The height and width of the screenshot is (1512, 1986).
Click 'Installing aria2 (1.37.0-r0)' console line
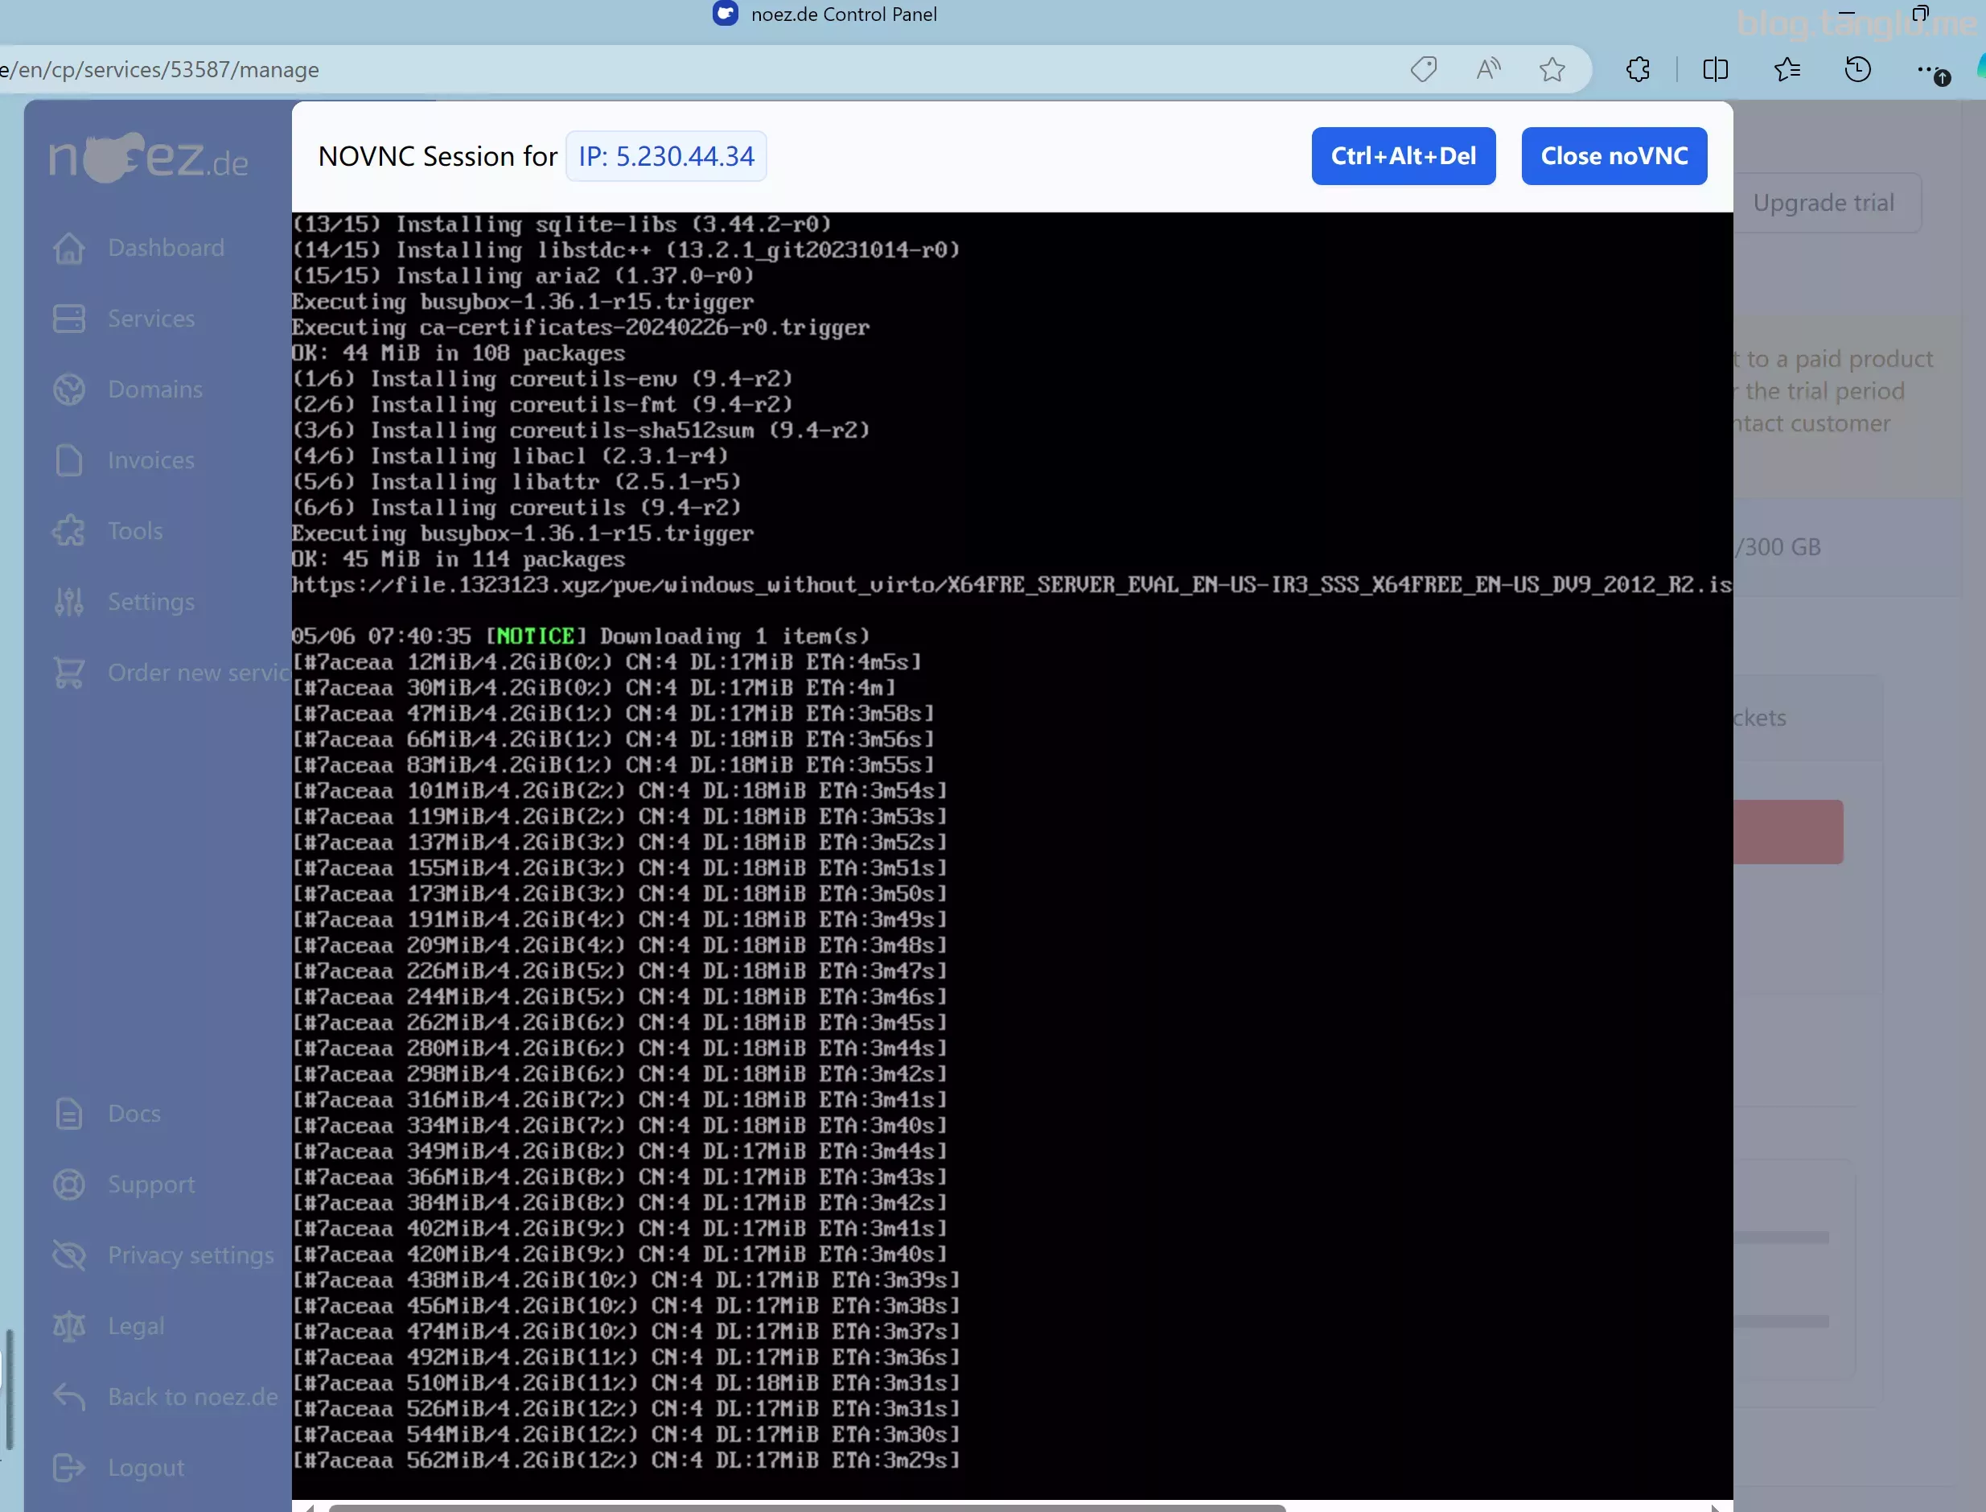[x=523, y=275]
